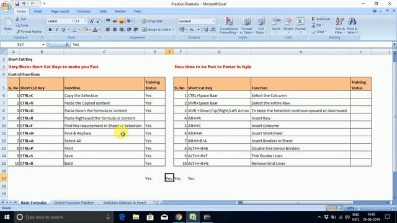397x223 pixels.
Task: Center text horizontally
Action: pyautogui.click(x=115, y=30)
